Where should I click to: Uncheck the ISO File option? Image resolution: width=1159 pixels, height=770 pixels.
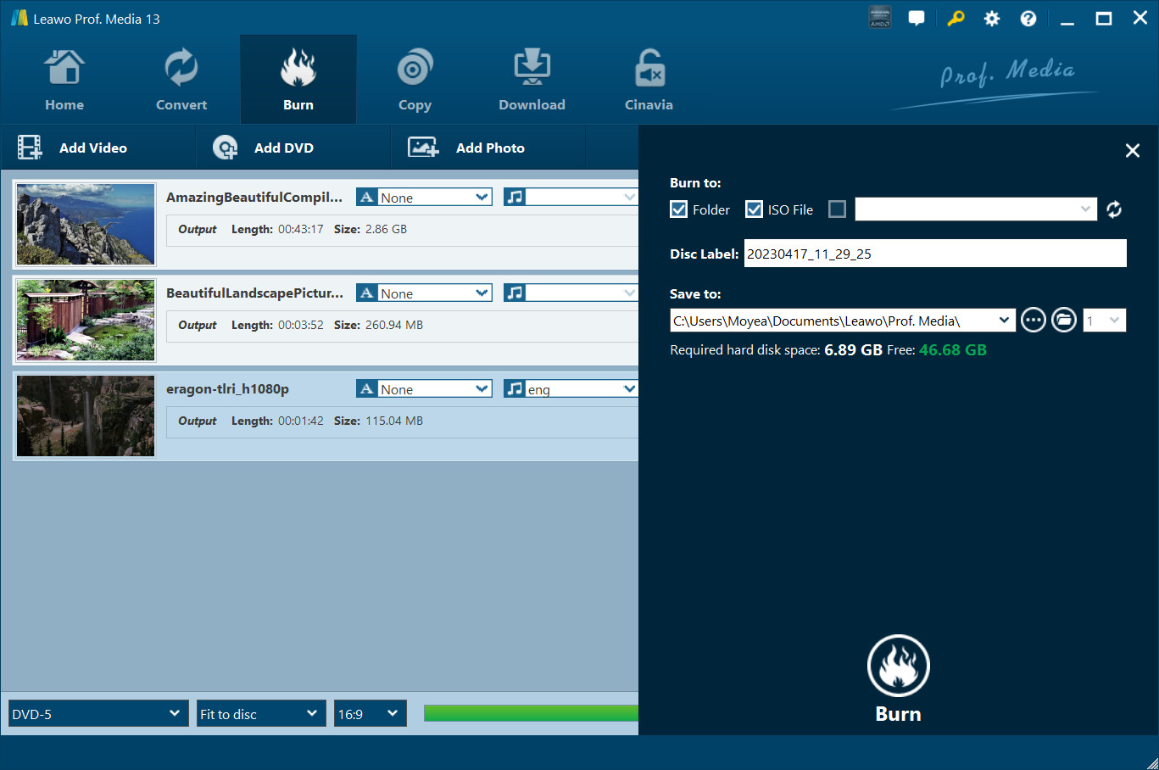(x=754, y=209)
